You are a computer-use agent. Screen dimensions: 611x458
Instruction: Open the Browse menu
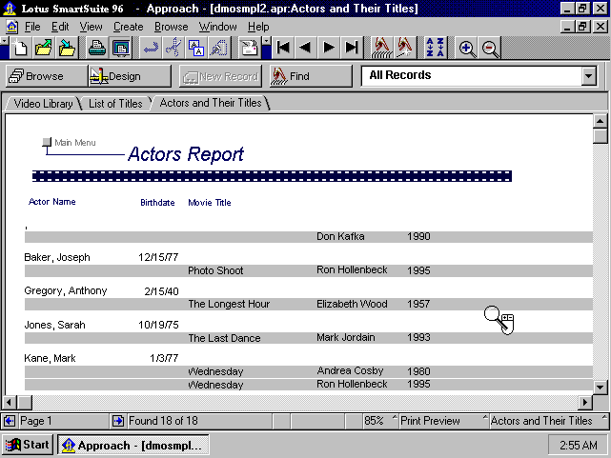(171, 27)
